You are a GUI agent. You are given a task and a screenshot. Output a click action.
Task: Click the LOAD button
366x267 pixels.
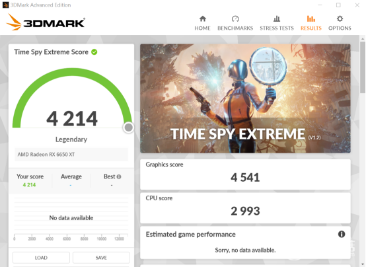click(41, 258)
